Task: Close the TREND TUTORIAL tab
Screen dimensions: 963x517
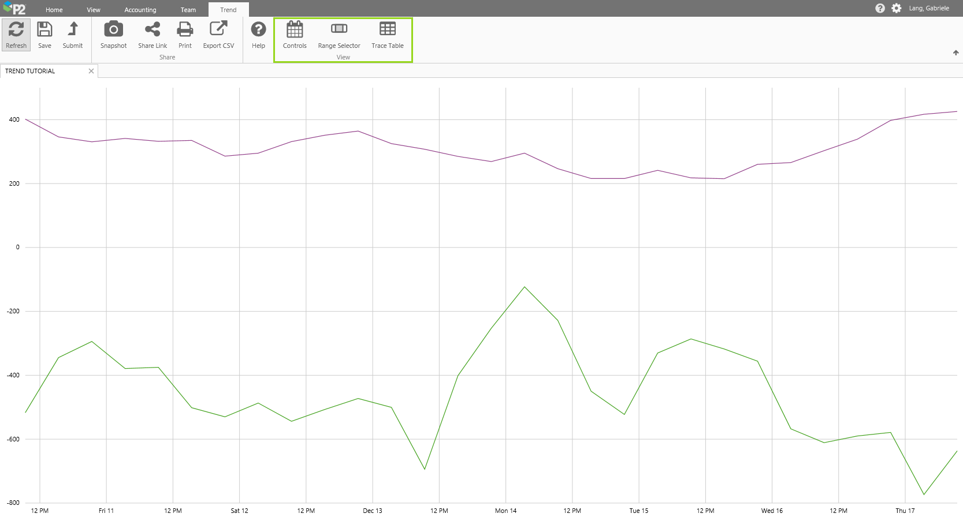Action: point(91,71)
